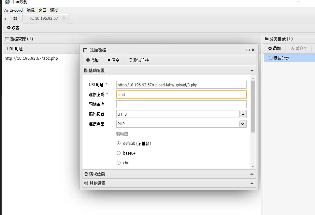
Task: Click the home grid icon tab
Action: 15,19
